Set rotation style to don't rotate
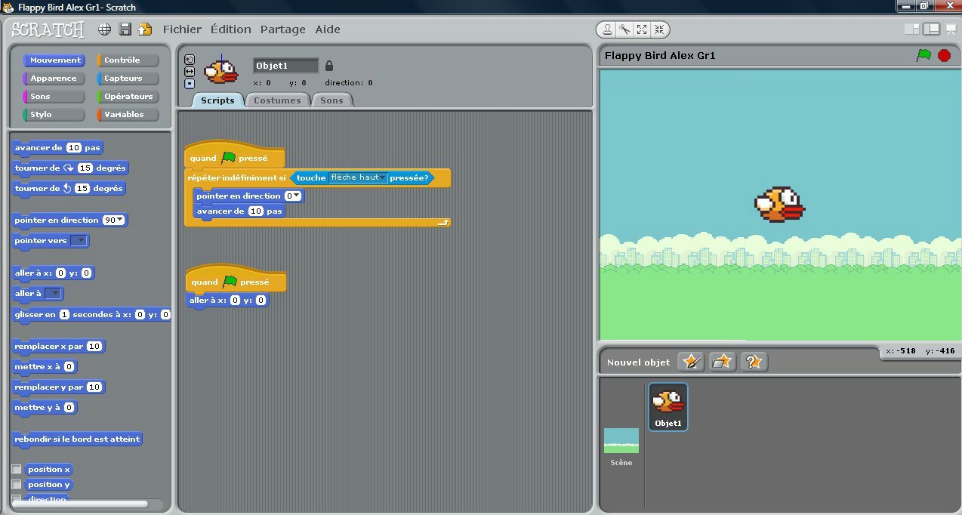 190,84
